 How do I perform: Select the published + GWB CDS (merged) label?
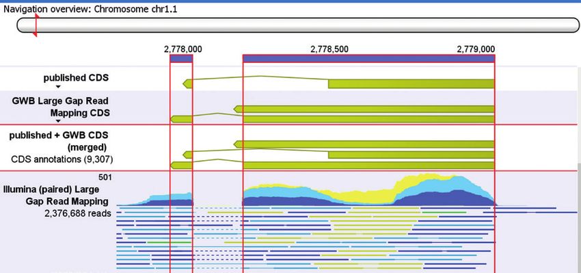59,142
